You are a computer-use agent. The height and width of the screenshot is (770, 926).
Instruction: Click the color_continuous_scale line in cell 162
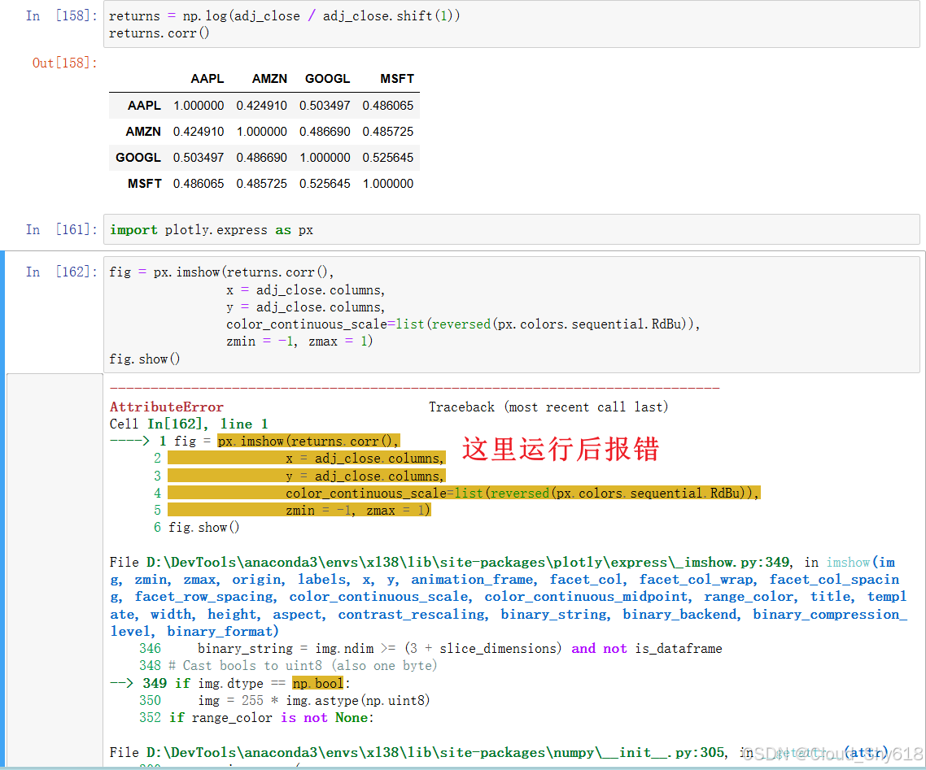click(x=463, y=324)
